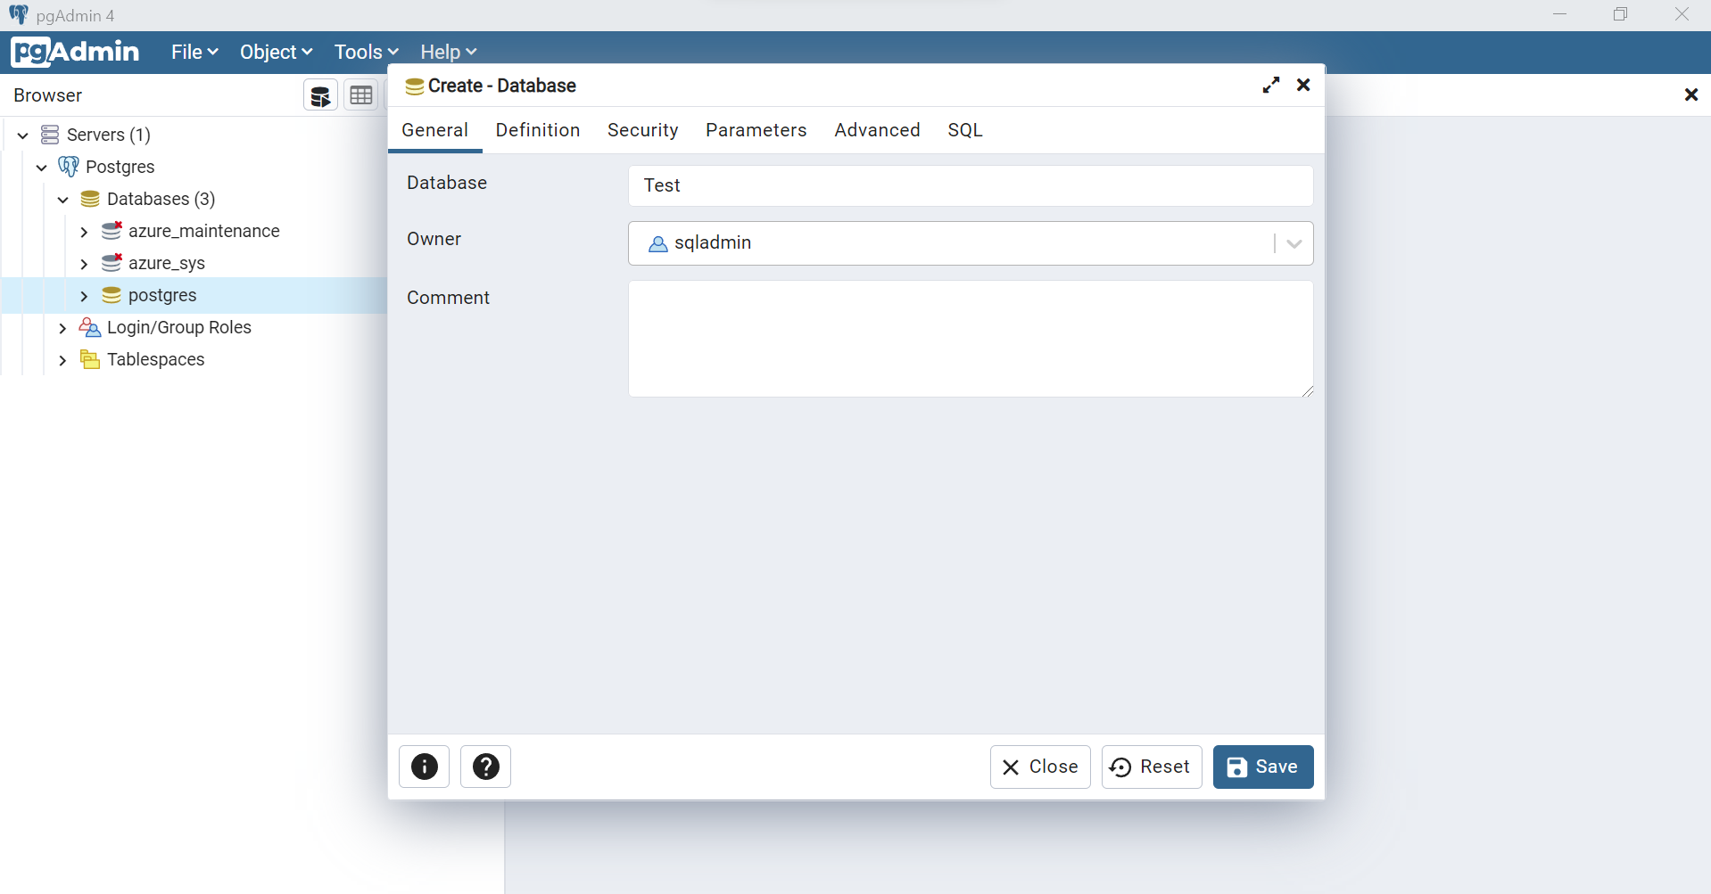Click the Login/Group Roles icon
This screenshot has height=894, width=1711.
click(90, 327)
